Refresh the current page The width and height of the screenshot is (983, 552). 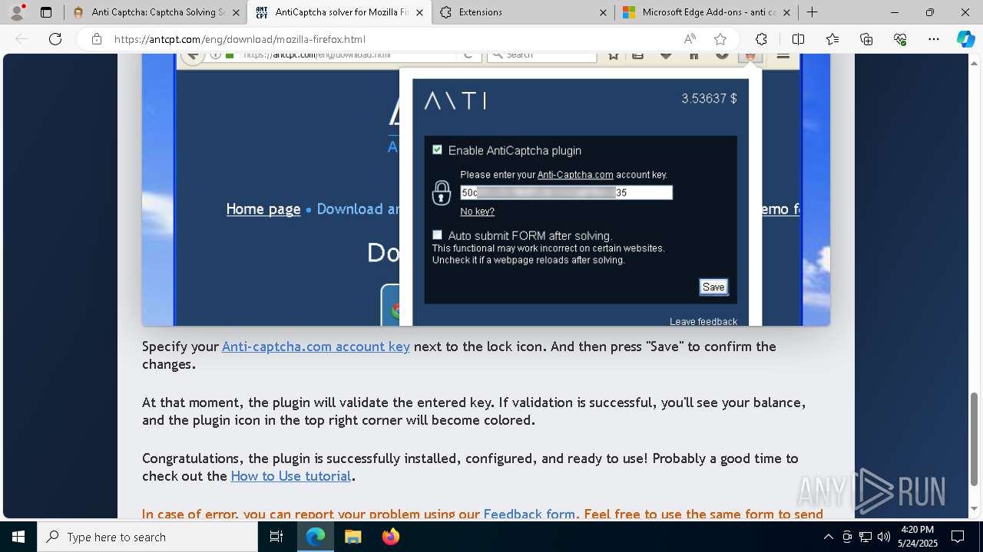click(x=55, y=39)
